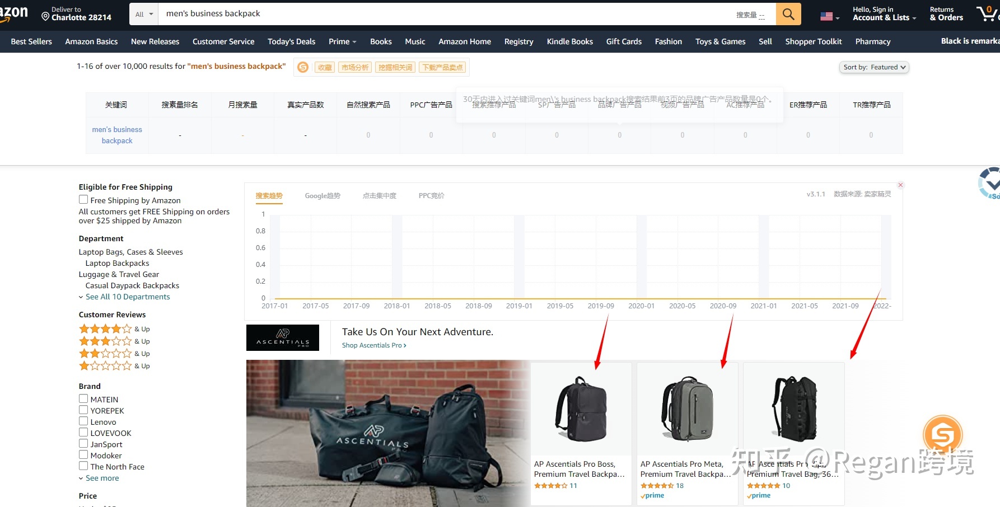Click Casual Daypack Backpacks link
1000x507 pixels.
[132, 285]
